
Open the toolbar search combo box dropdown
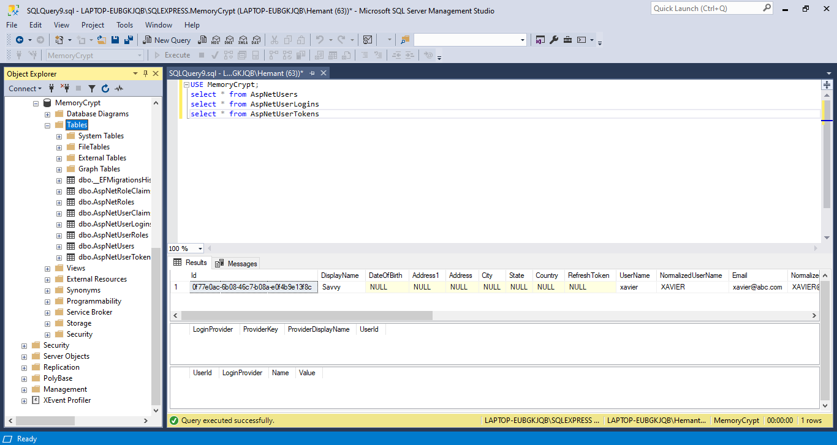(x=523, y=40)
